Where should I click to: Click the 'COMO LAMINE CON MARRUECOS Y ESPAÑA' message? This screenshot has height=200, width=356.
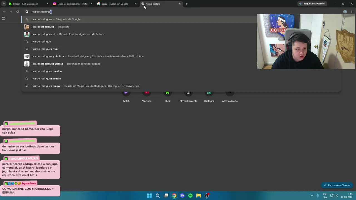click(30, 191)
